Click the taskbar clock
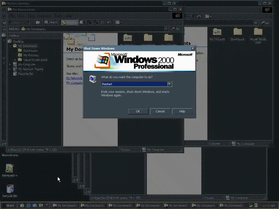279x209 pixels. pos(268,206)
